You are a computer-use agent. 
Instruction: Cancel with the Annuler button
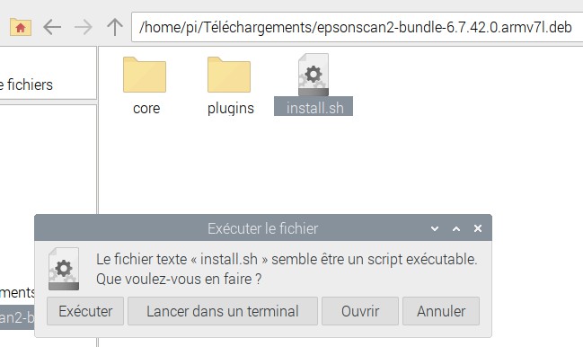[441, 311]
